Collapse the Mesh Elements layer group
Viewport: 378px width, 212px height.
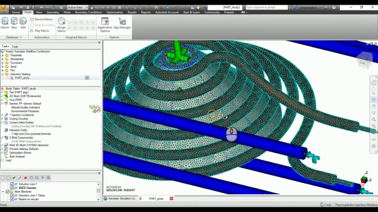pos(3,191)
